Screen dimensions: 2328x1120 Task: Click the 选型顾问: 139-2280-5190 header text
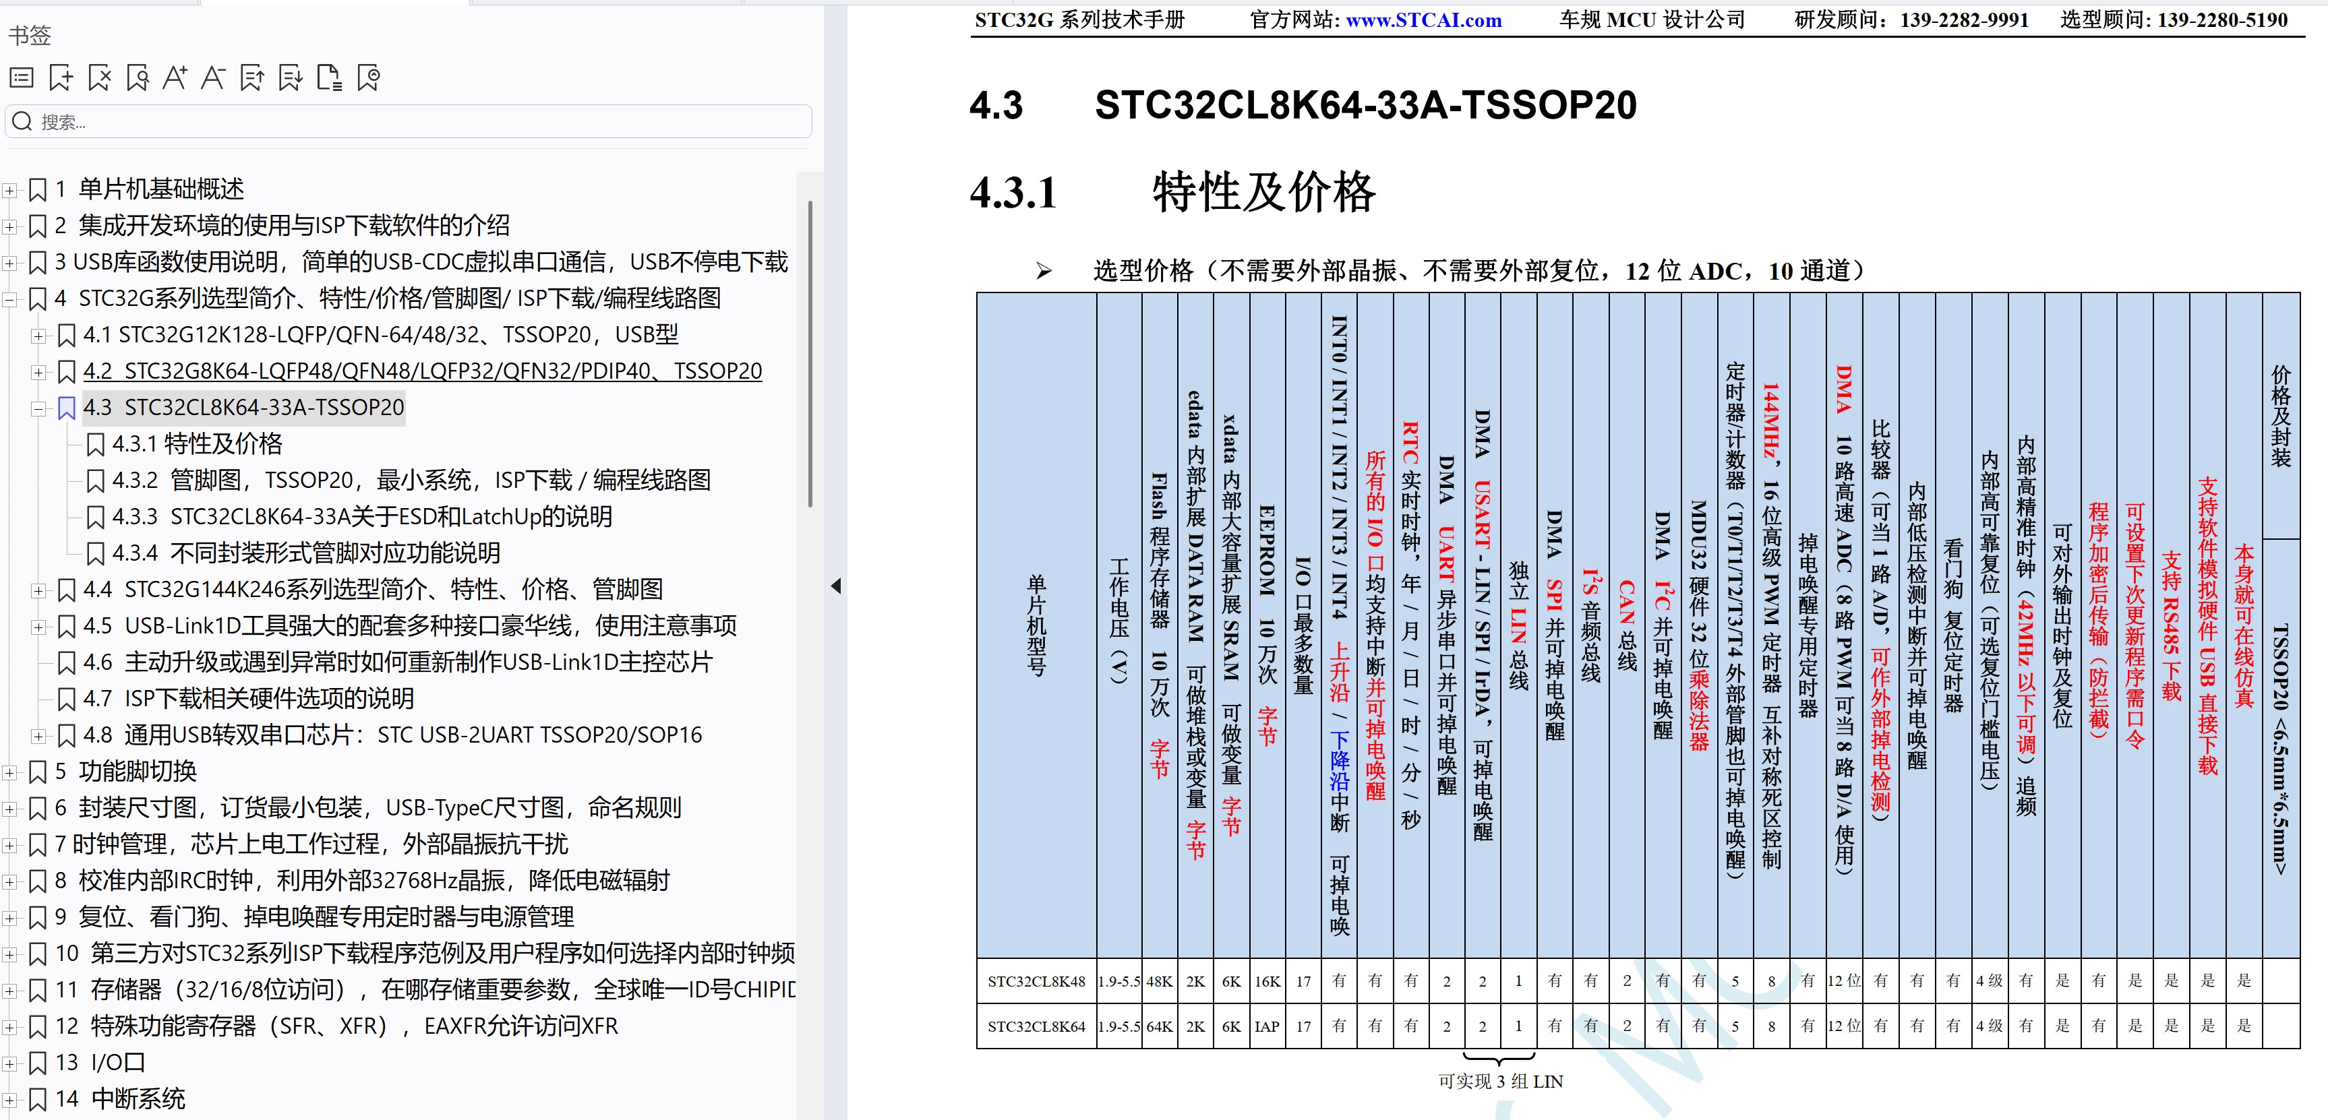pos(2174,20)
